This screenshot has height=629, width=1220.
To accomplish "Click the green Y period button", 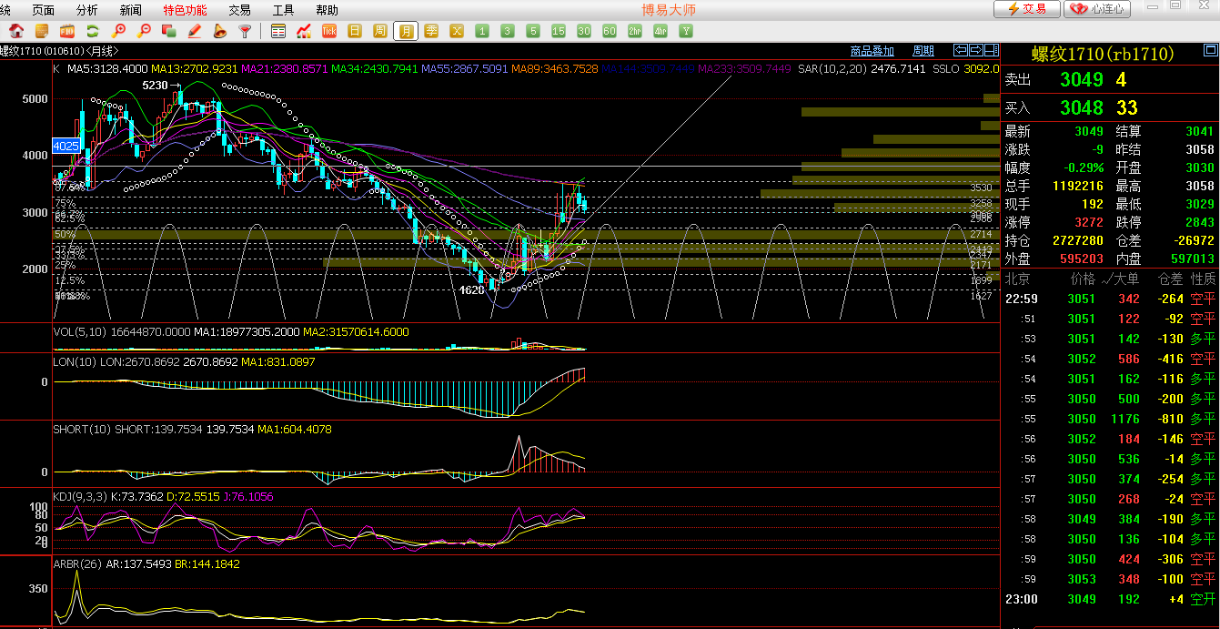I will coord(686,31).
